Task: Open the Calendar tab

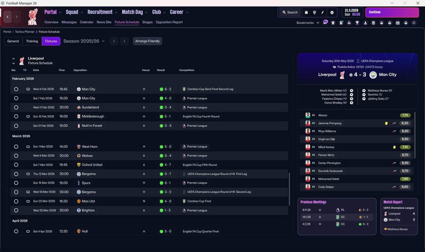Action: (x=87, y=22)
